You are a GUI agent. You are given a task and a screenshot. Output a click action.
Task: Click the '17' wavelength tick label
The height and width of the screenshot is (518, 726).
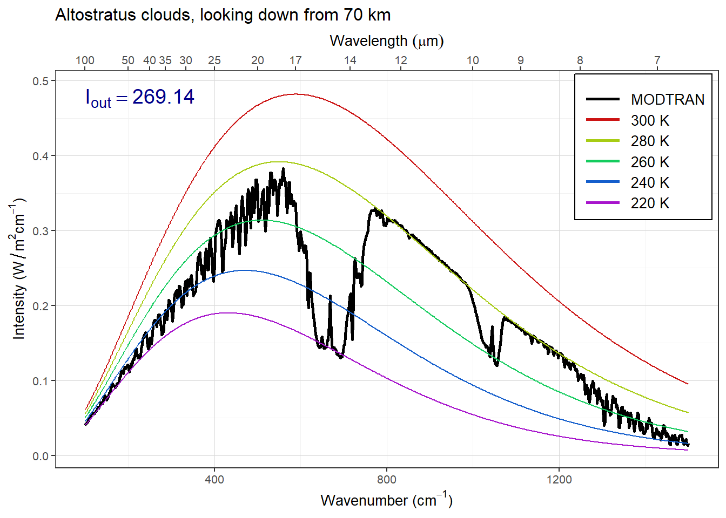[295, 60]
